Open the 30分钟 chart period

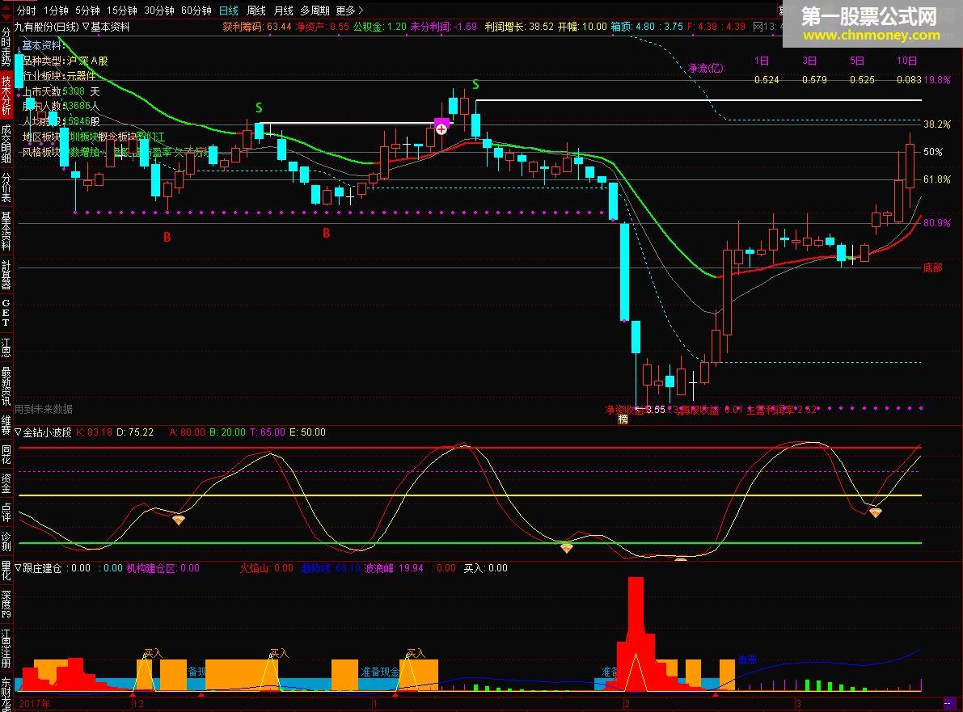click(159, 11)
